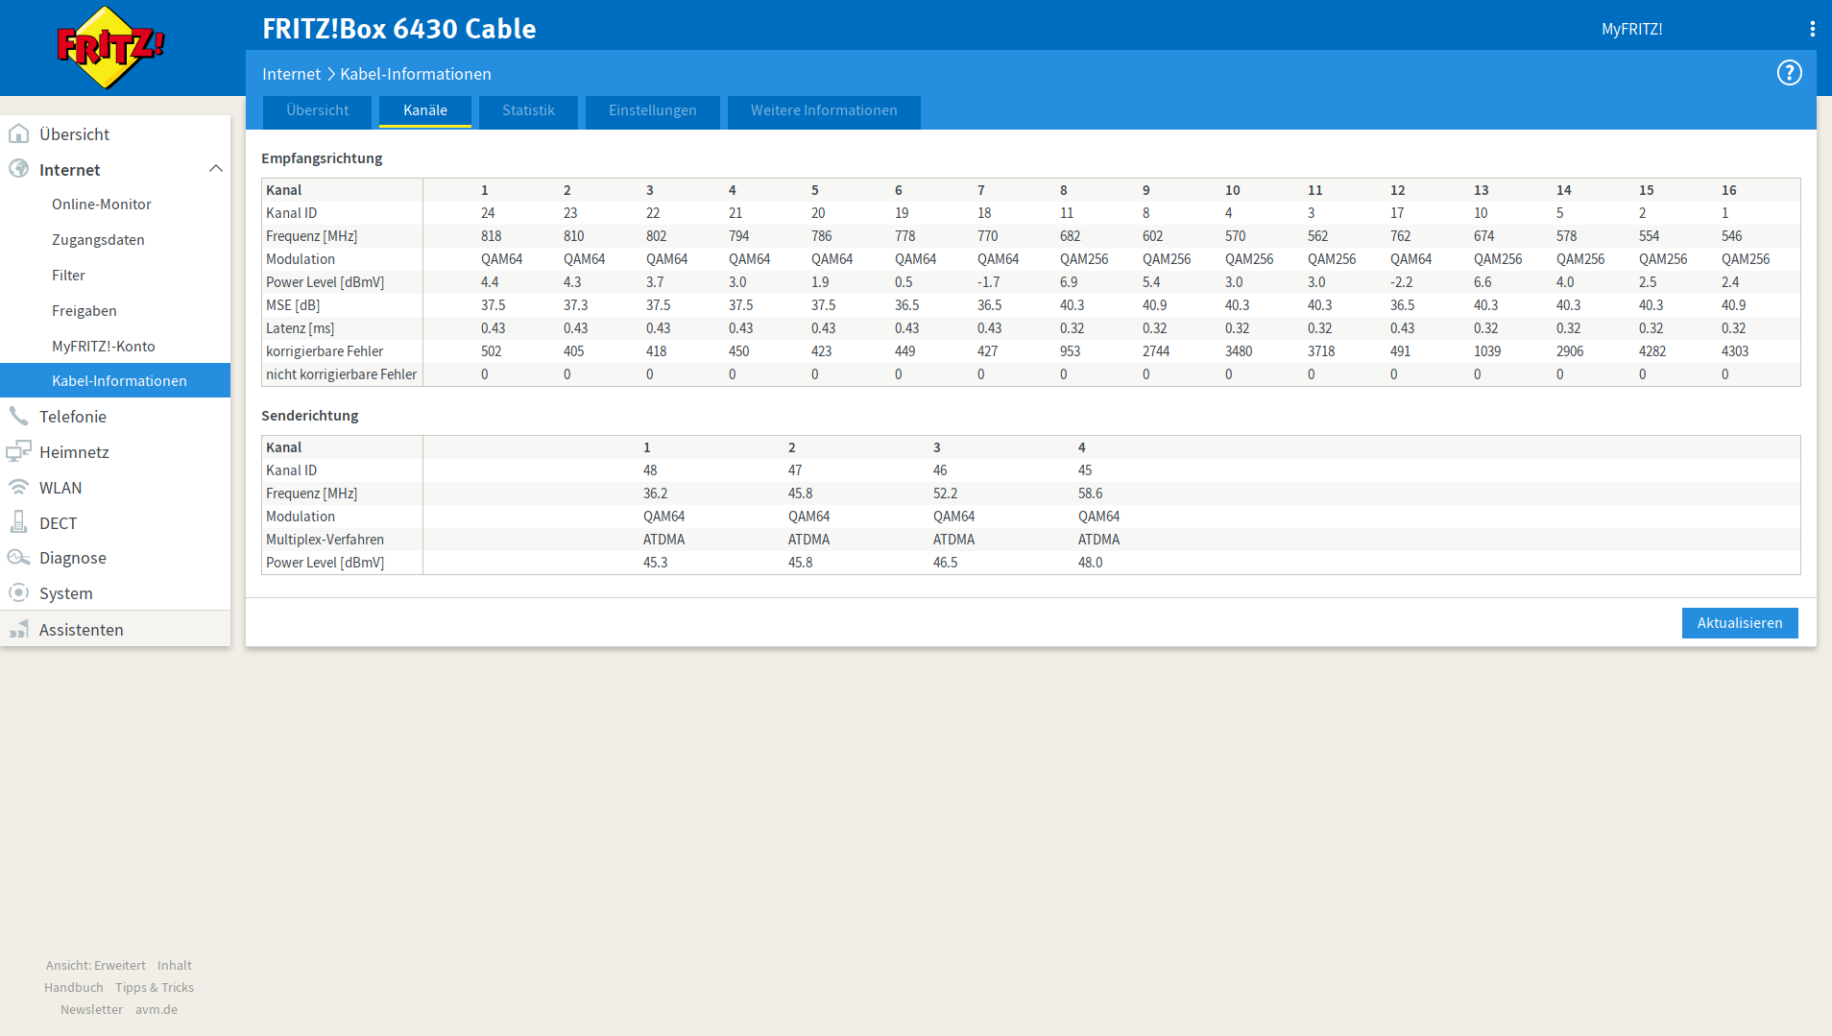The image size is (1832, 1036).
Task: Open the Einstellungen tab
Action: (653, 110)
